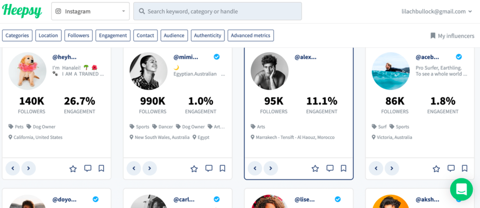Open the @aceb profile handle
Image resolution: width=480 pixels, height=208 pixels.
click(x=427, y=57)
